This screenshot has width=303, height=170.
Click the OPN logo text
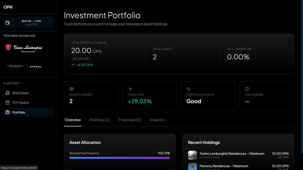point(8,7)
